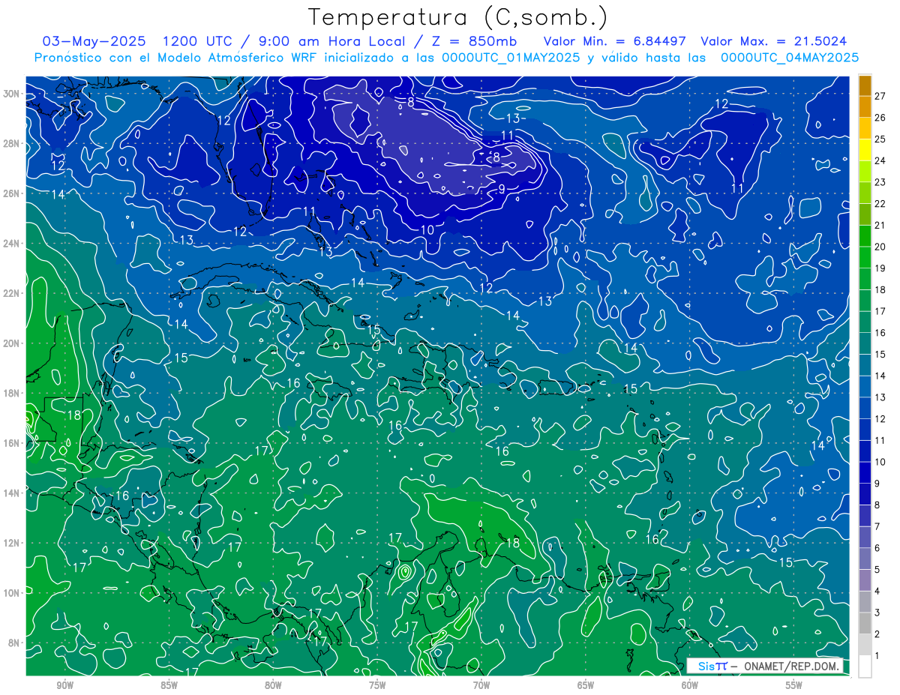Click the '9' contour label on the map
Viewport: 900px width, 695px height.
[502, 190]
